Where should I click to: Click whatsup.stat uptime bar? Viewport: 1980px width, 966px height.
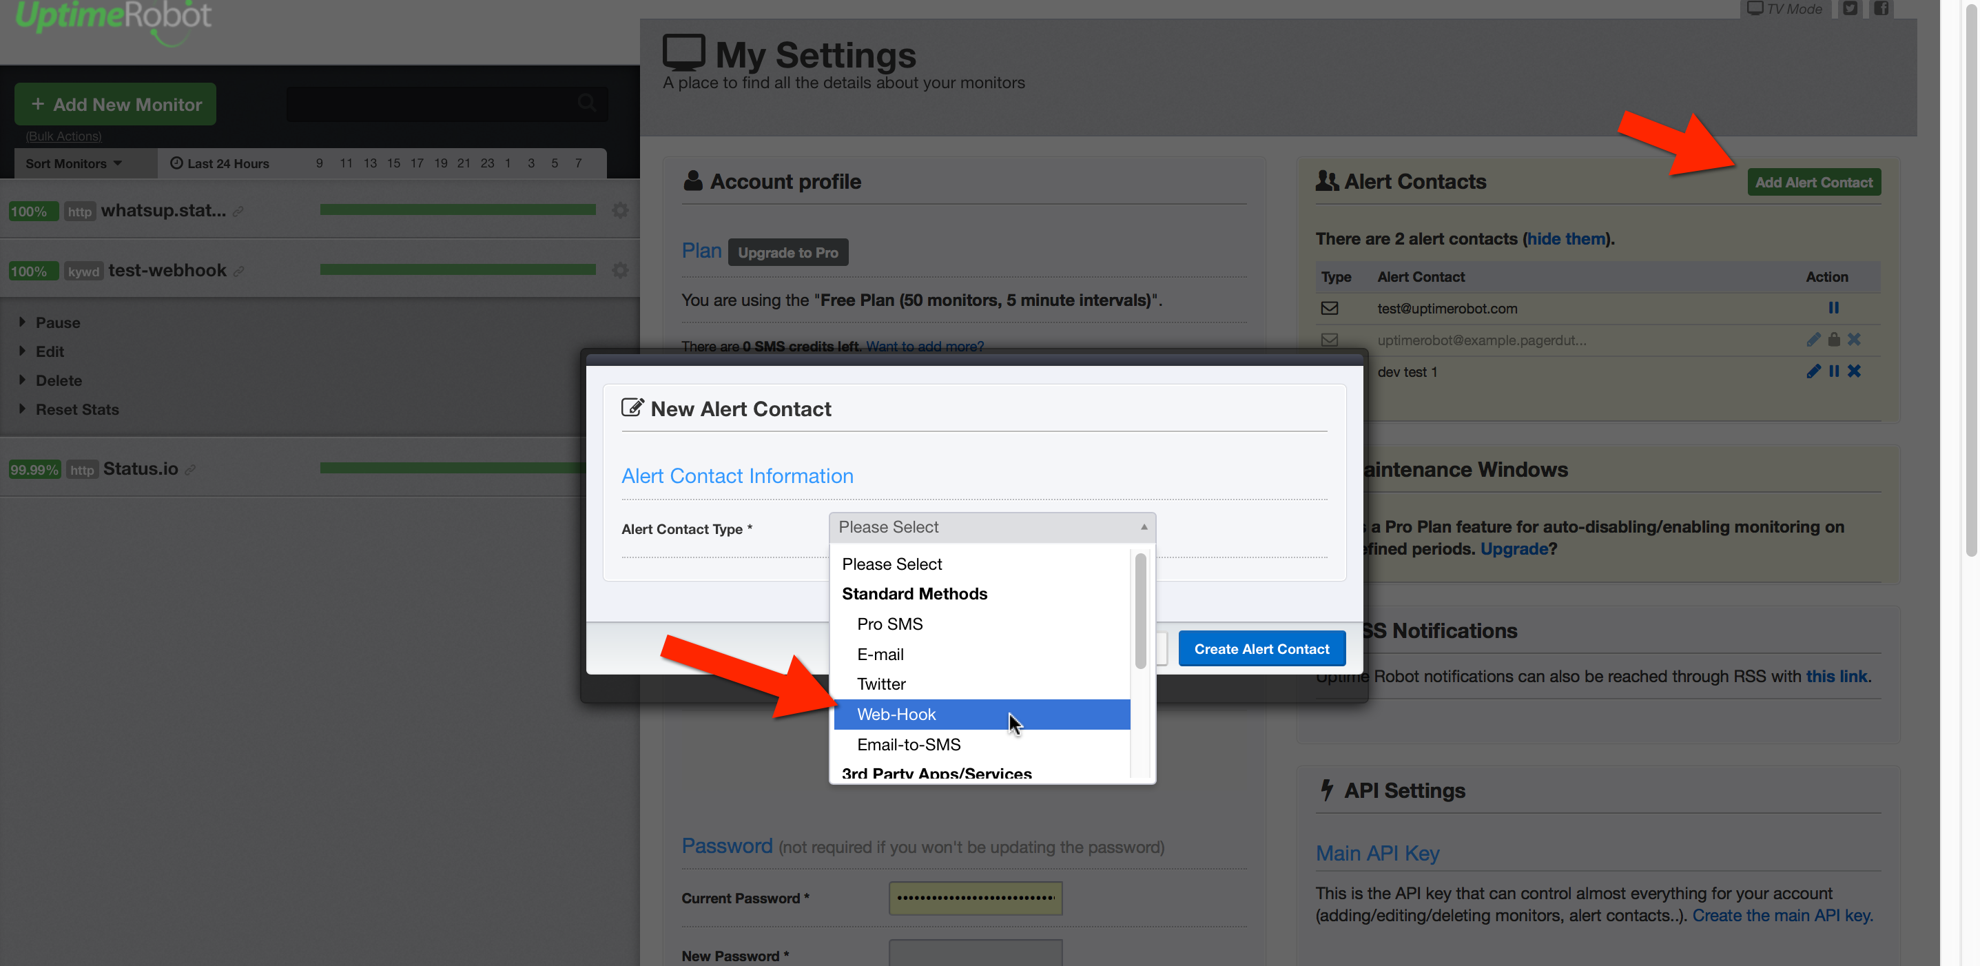(x=457, y=209)
